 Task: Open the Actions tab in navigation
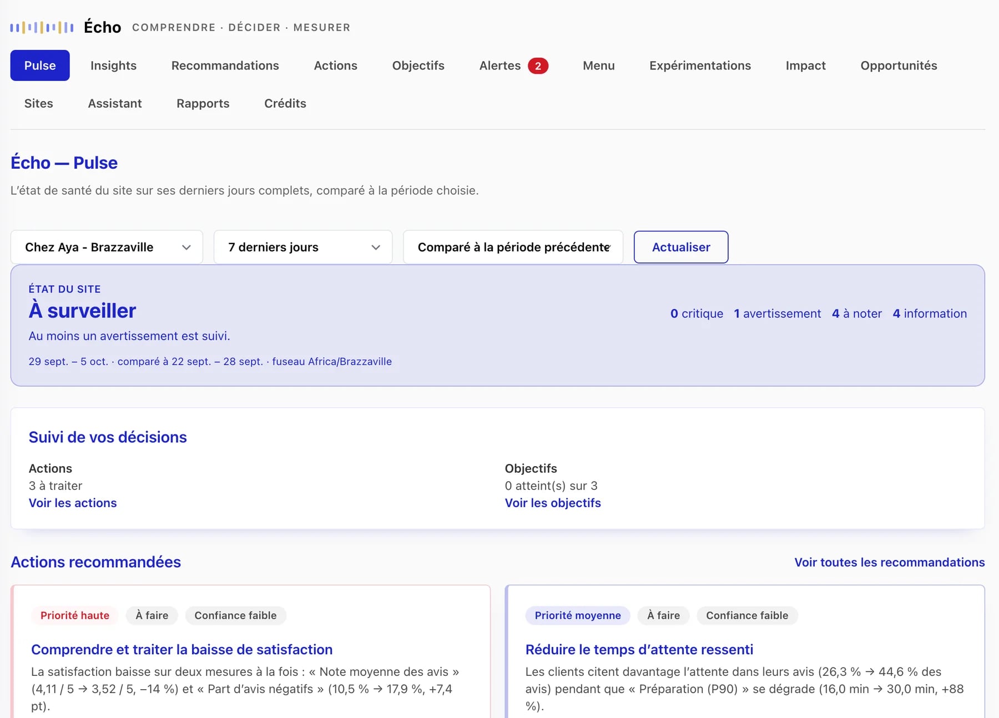pos(335,65)
